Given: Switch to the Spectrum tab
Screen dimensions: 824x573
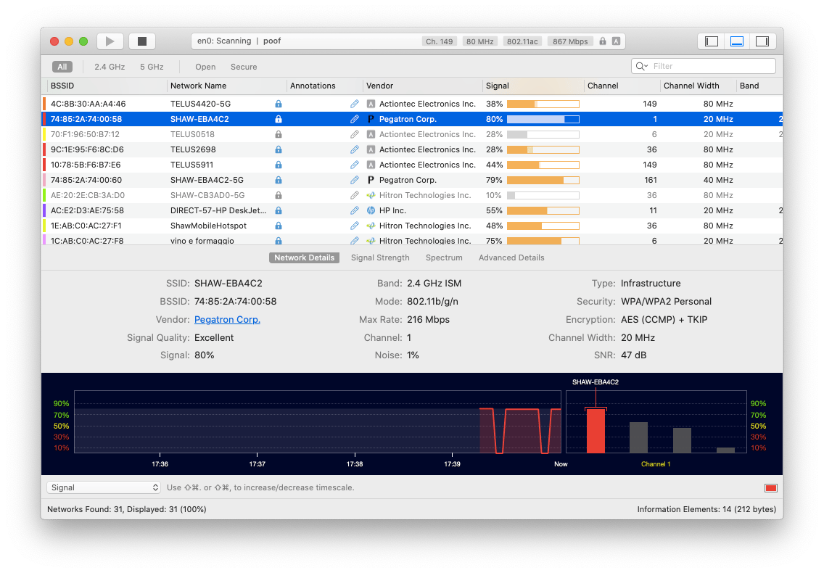Looking at the screenshot, I should click(x=444, y=257).
